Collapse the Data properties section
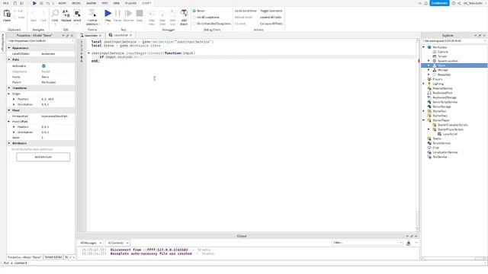488x274 pixels. [x=9, y=59]
